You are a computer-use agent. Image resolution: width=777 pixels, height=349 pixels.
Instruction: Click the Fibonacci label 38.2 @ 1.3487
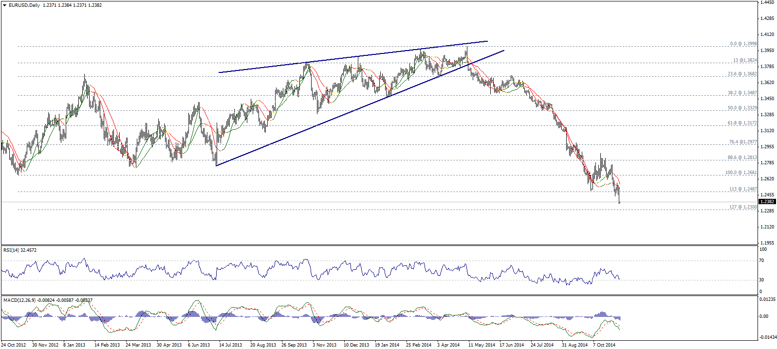click(742, 93)
